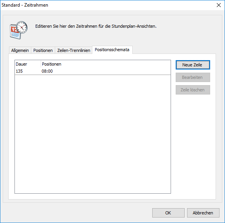Confirm the dialog with OK
Image resolution: width=225 pixels, height=223 pixels.
(168, 213)
